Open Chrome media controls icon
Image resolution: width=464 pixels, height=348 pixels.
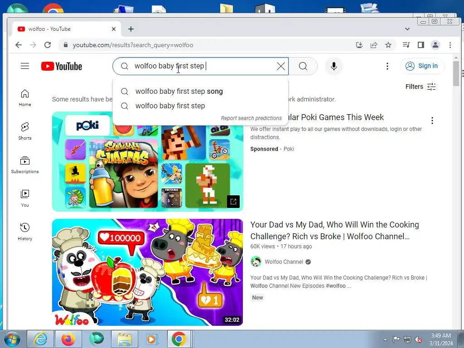click(x=406, y=45)
